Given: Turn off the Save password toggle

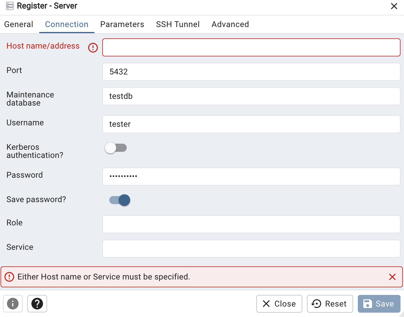Looking at the screenshot, I should click(120, 200).
